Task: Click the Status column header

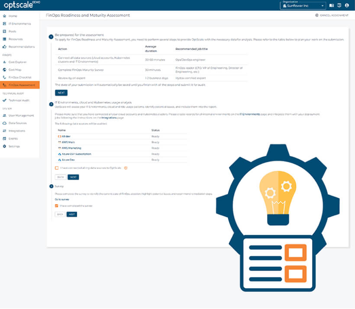Action: click(155, 130)
